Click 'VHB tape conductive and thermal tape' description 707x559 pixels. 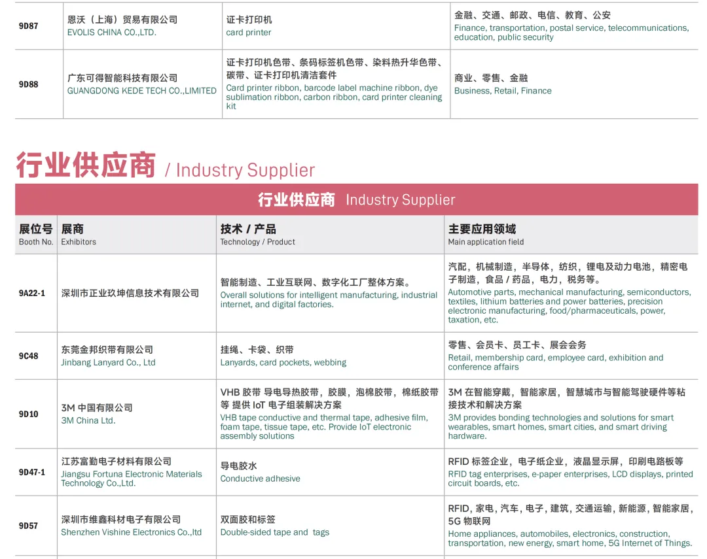pos(324,426)
